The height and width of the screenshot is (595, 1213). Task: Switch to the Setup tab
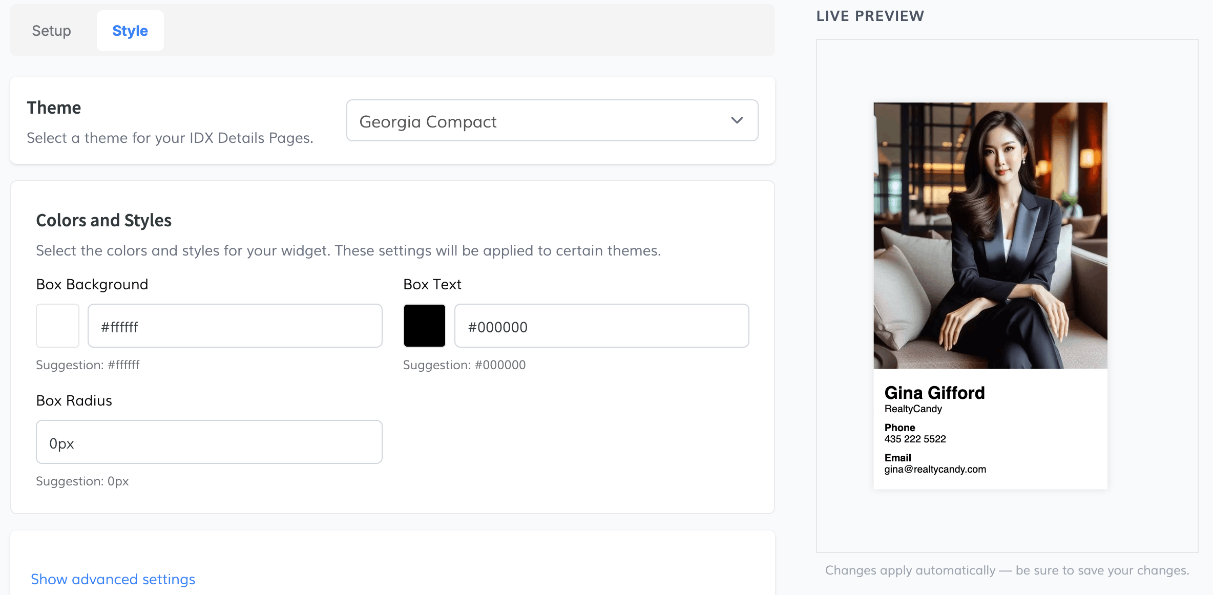51,31
